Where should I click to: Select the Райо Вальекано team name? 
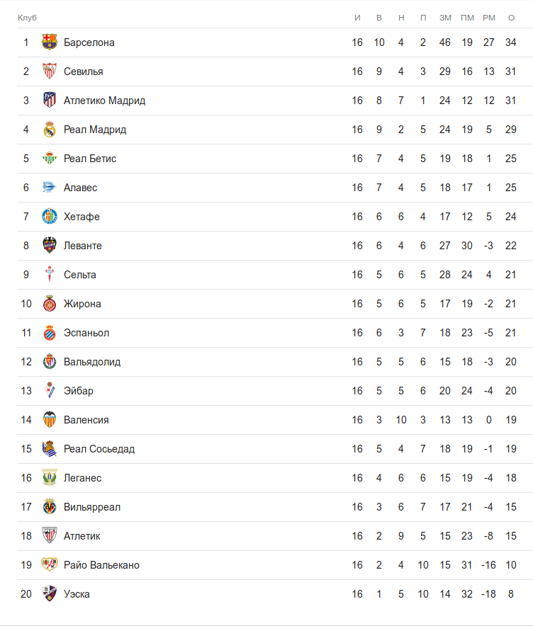pos(101,565)
